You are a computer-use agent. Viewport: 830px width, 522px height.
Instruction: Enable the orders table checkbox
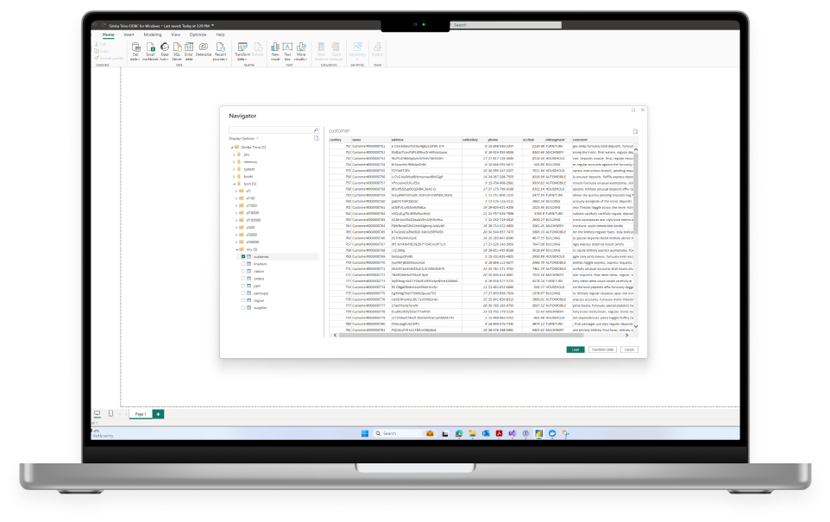(x=243, y=279)
